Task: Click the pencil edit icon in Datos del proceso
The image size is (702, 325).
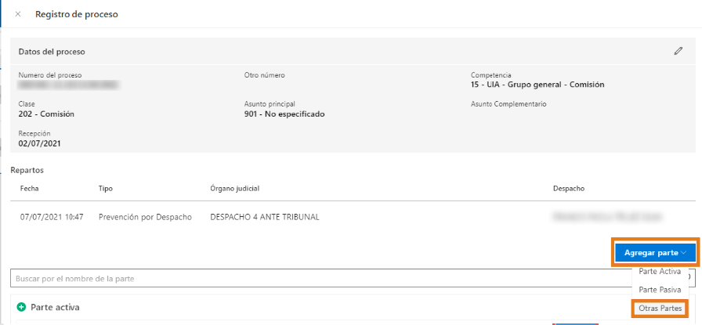Action: click(x=678, y=52)
